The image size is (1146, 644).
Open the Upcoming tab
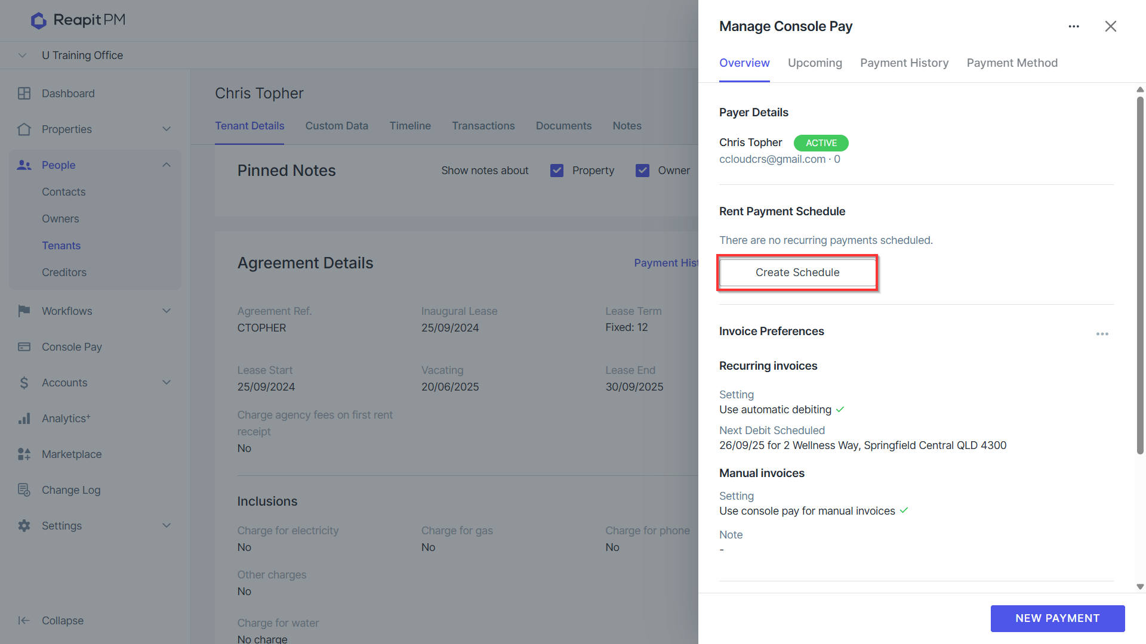(x=815, y=63)
